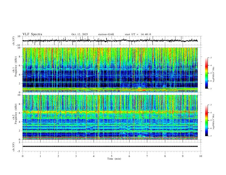Click the lower log(PSD) color bar
Viewport: 226px width, 175px height.
pyautogui.click(x=206, y=120)
